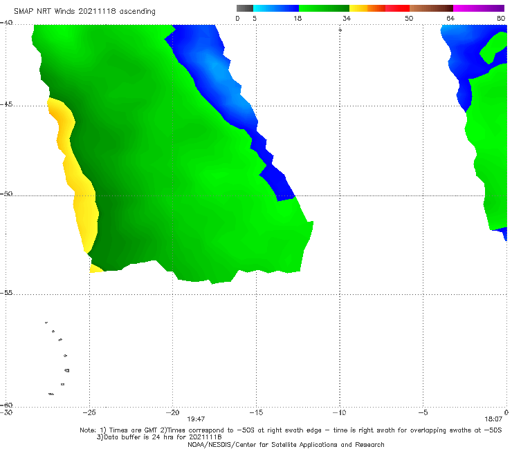Click the longitude label '-10'

(x=339, y=412)
